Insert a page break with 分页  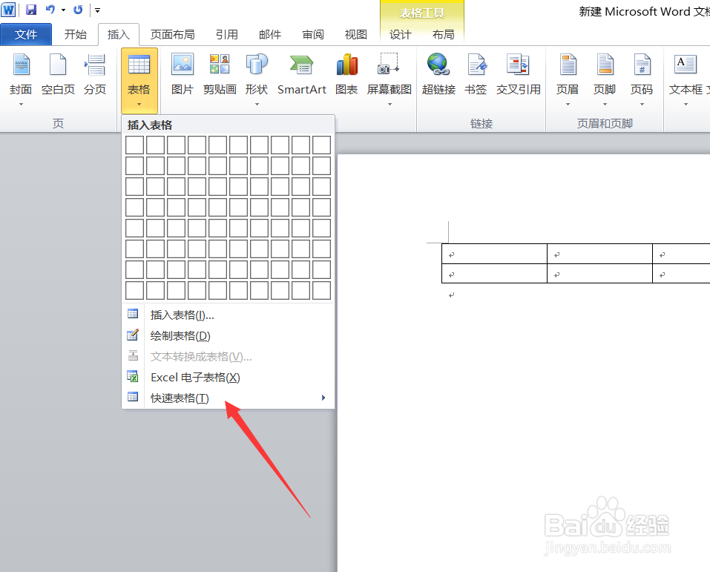pos(95,75)
